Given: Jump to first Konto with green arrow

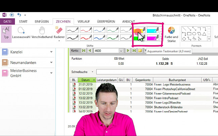Looking at the screenshot, I should (84, 51).
